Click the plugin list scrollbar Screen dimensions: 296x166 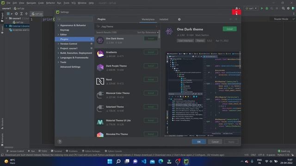pos(160,35)
